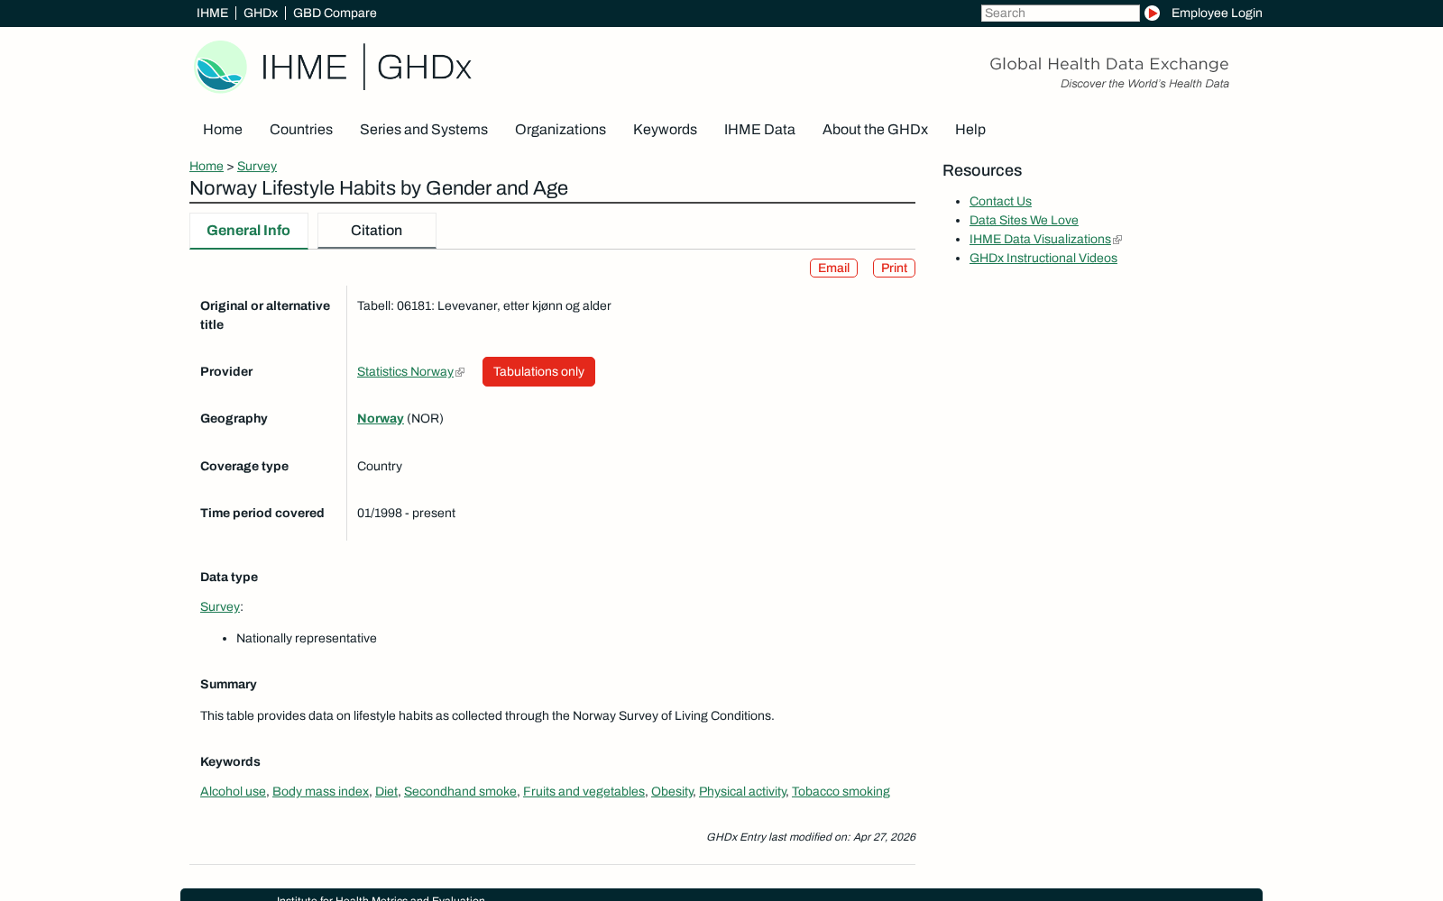Viewport: 1443px width, 901px height.
Task: Click external link icon beside Statistics Norway
Action: [x=460, y=372]
